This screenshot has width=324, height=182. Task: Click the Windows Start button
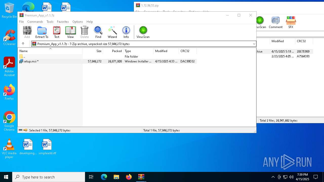[x=6, y=177]
